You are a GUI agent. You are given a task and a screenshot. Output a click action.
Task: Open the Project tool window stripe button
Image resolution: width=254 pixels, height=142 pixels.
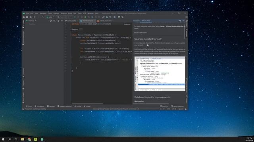point(23,24)
